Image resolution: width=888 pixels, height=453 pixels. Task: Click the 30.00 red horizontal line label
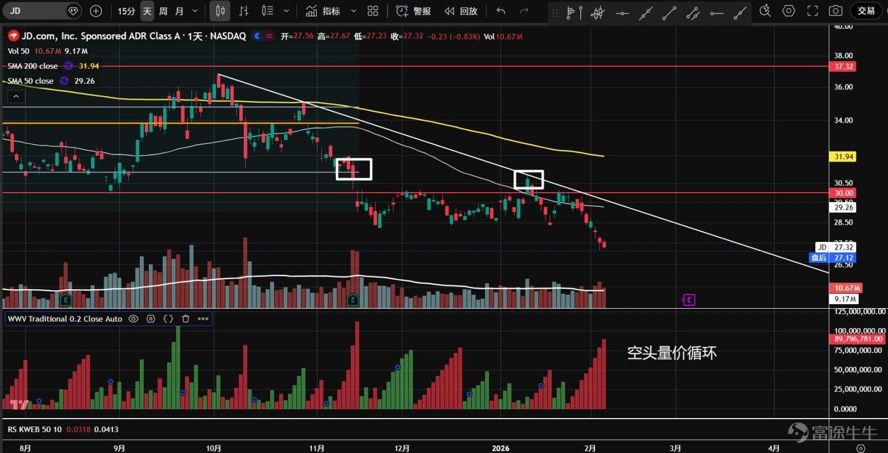[x=842, y=193]
